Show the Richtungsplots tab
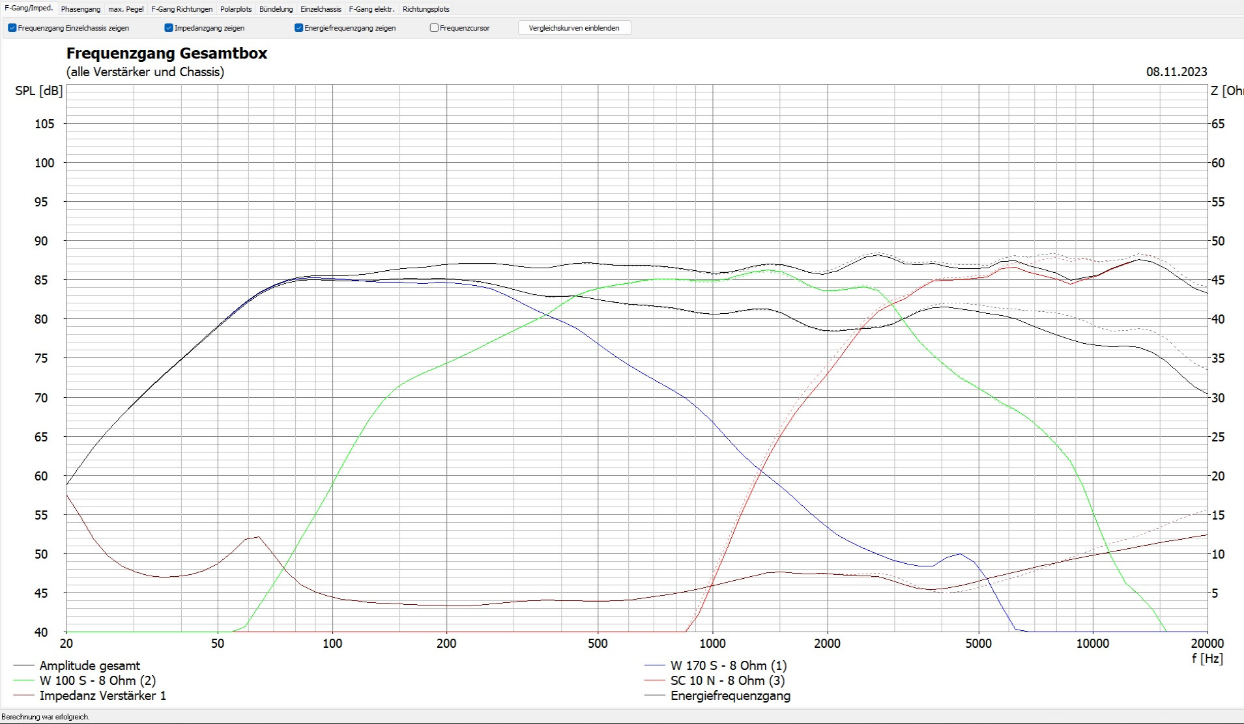 pos(426,9)
